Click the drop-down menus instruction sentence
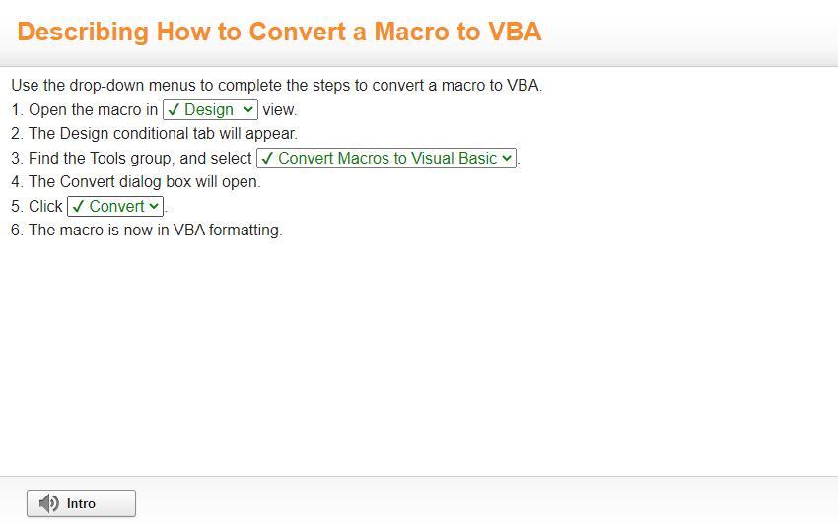 [276, 85]
